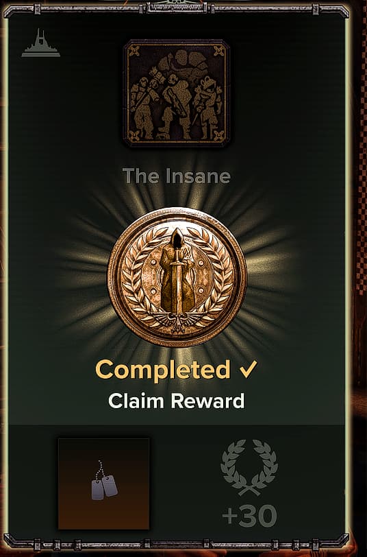The height and width of the screenshot is (557, 367).
Task: Click the sword on the bronze medal
Action: [177, 281]
